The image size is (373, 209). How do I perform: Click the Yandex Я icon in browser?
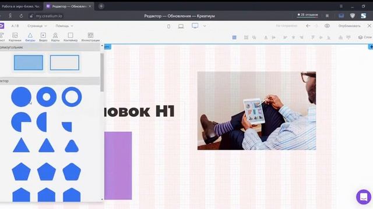10,16
